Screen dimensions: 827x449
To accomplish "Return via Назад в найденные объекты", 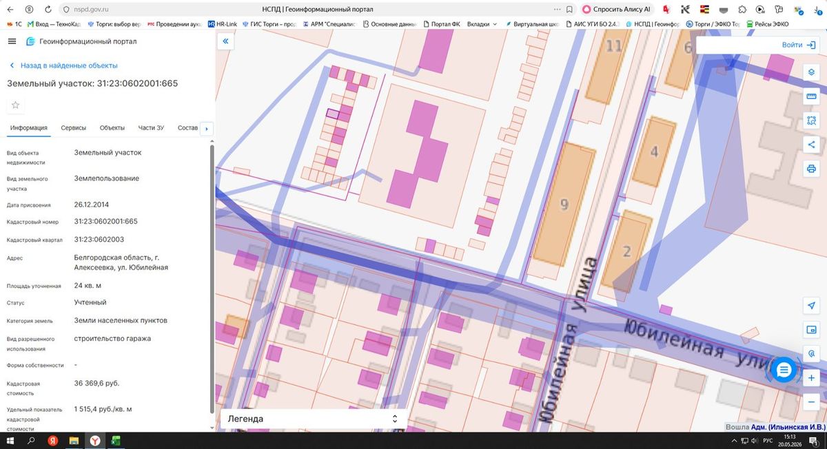I will click(x=63, y=65).
